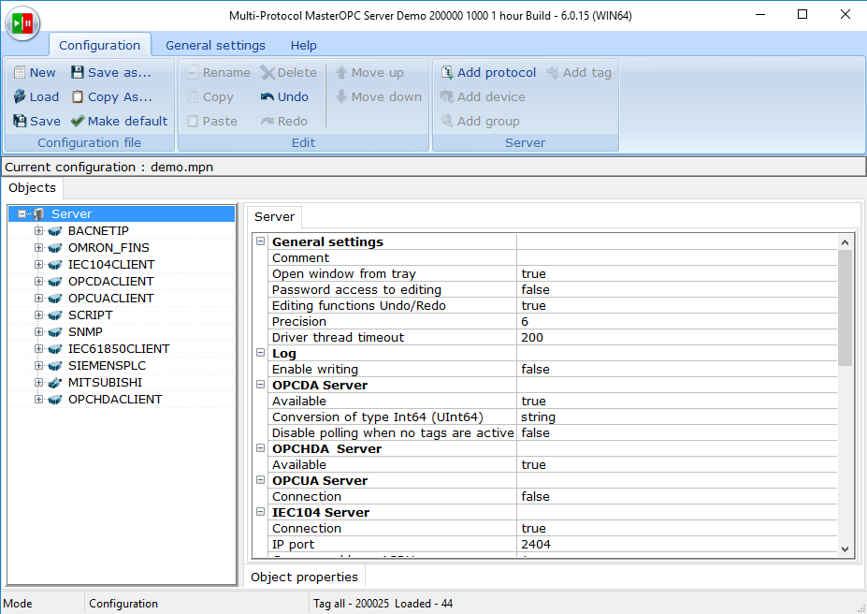The width and height of the screenshot is (867, 614).
Task: Click the SIEMENSPLC protocol icon
Action: pos(55,366)
